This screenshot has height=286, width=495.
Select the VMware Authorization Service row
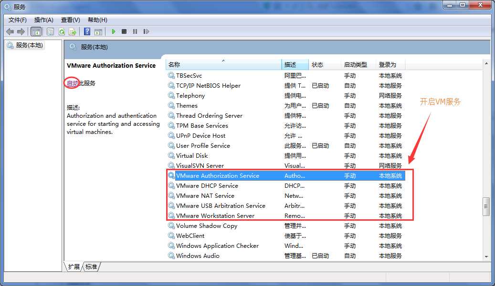pos(286,175)
